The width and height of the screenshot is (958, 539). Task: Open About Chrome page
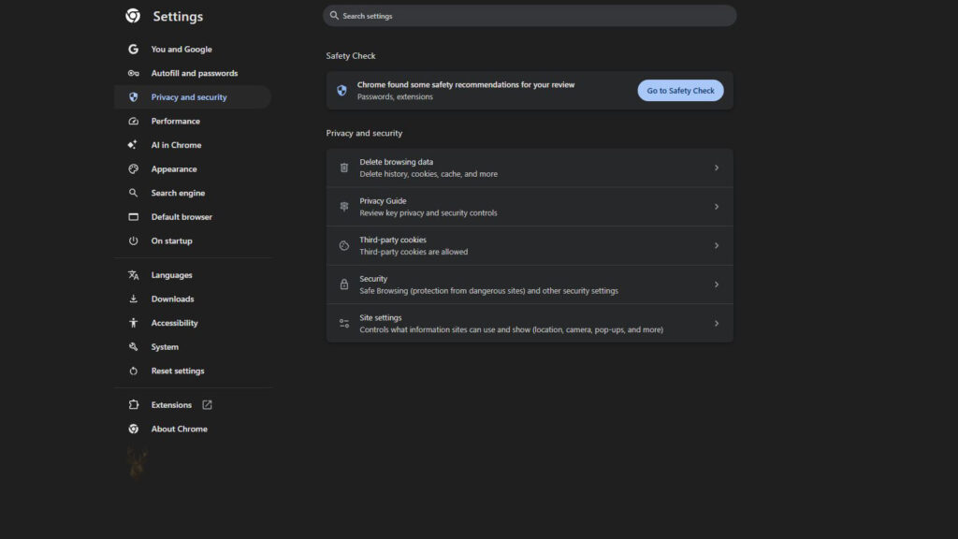(x=193, y=429)
